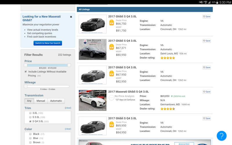This screenshot has width=232, height=145.
Task: Select Manual transmission option
Action: [x=41, y=101]
